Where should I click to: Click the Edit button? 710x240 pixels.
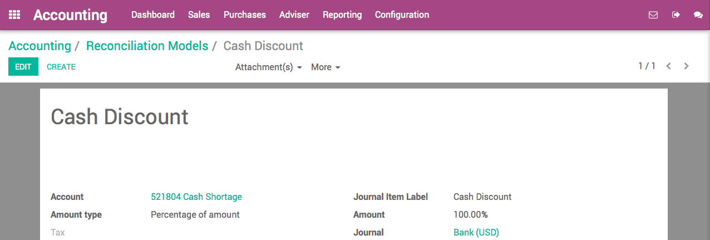pos(23,67)
